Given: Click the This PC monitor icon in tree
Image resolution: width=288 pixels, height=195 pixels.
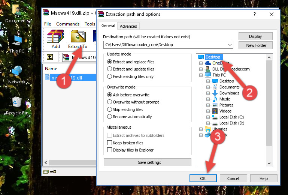Looking at the screenshot, I should tap(208, 75).
